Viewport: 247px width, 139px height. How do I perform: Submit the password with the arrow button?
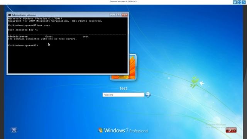tap(148, 95)
